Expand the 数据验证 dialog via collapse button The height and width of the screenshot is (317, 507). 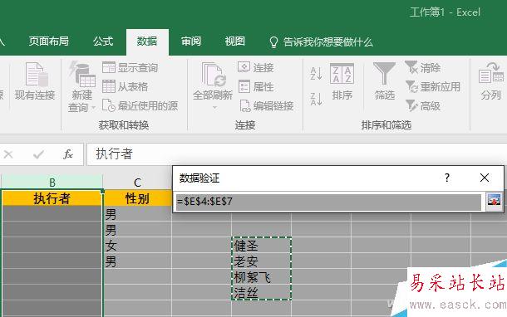pyautogui.click(x=494, y=201)
